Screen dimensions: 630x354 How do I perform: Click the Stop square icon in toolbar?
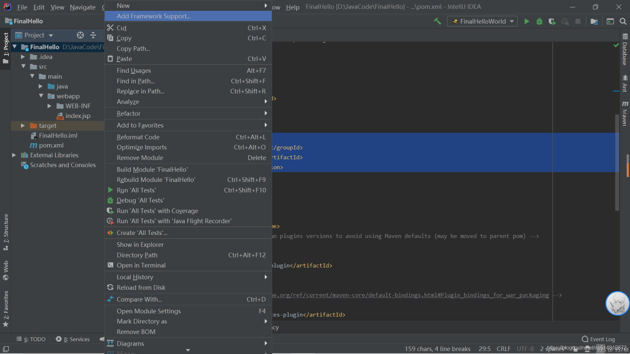(x=578, y=21)
